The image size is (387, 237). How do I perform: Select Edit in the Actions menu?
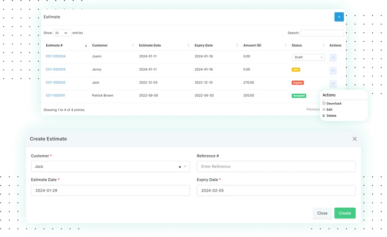point(329,110)
